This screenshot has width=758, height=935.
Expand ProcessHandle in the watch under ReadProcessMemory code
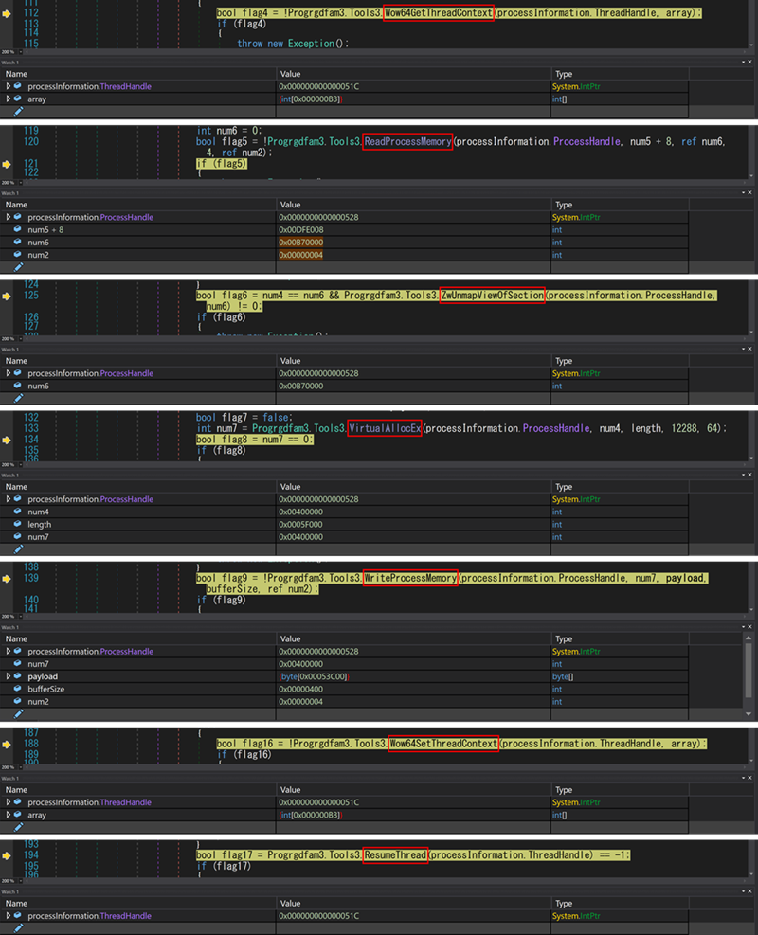pos(9,217)
